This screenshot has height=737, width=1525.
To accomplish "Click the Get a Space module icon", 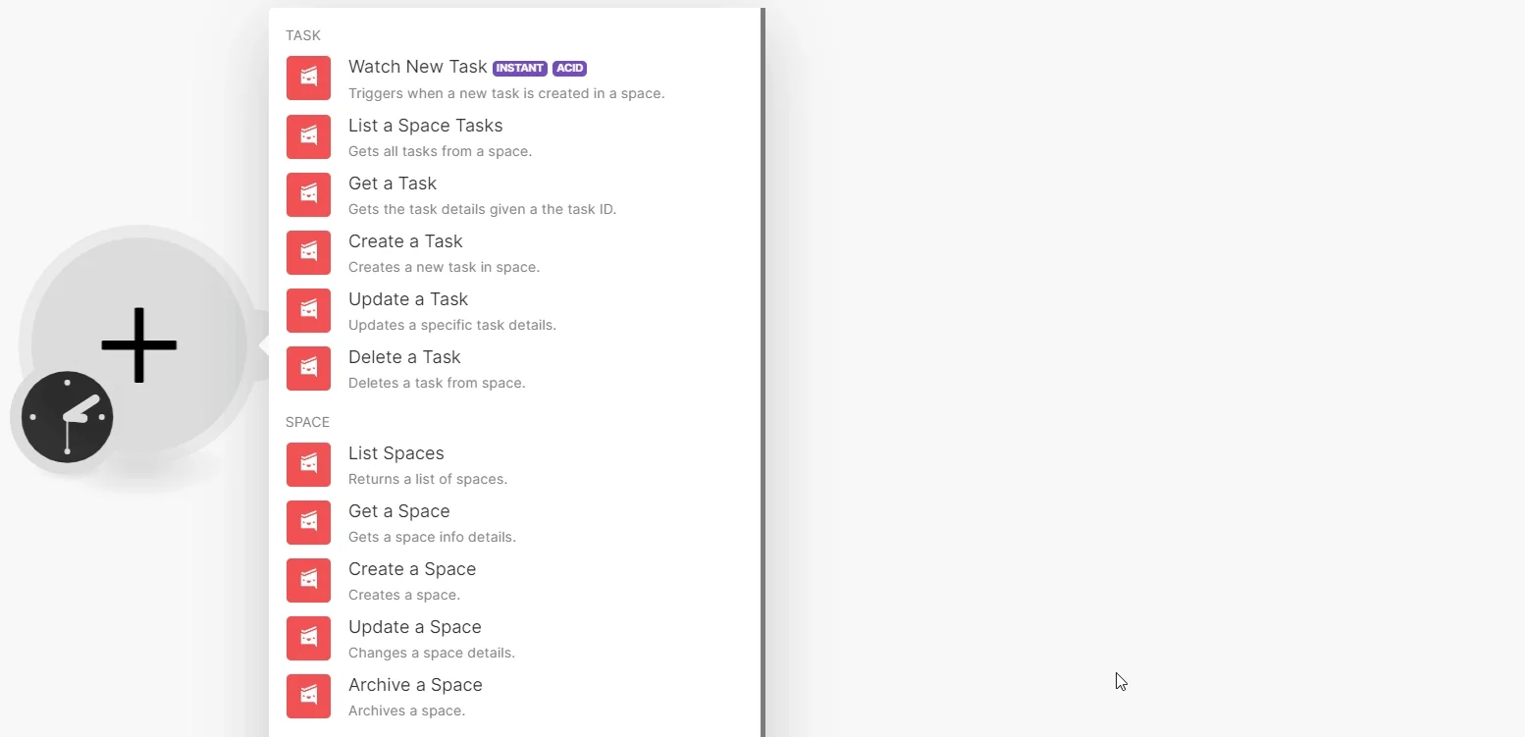I will 308,522.
